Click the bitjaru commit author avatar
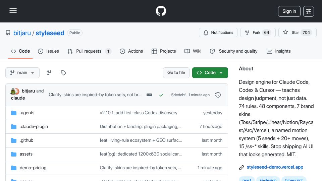 point(13,91)
